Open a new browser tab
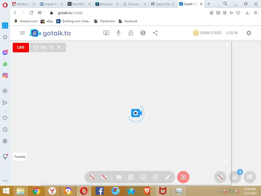Screen dimensions: 261x196 (208, 4)
